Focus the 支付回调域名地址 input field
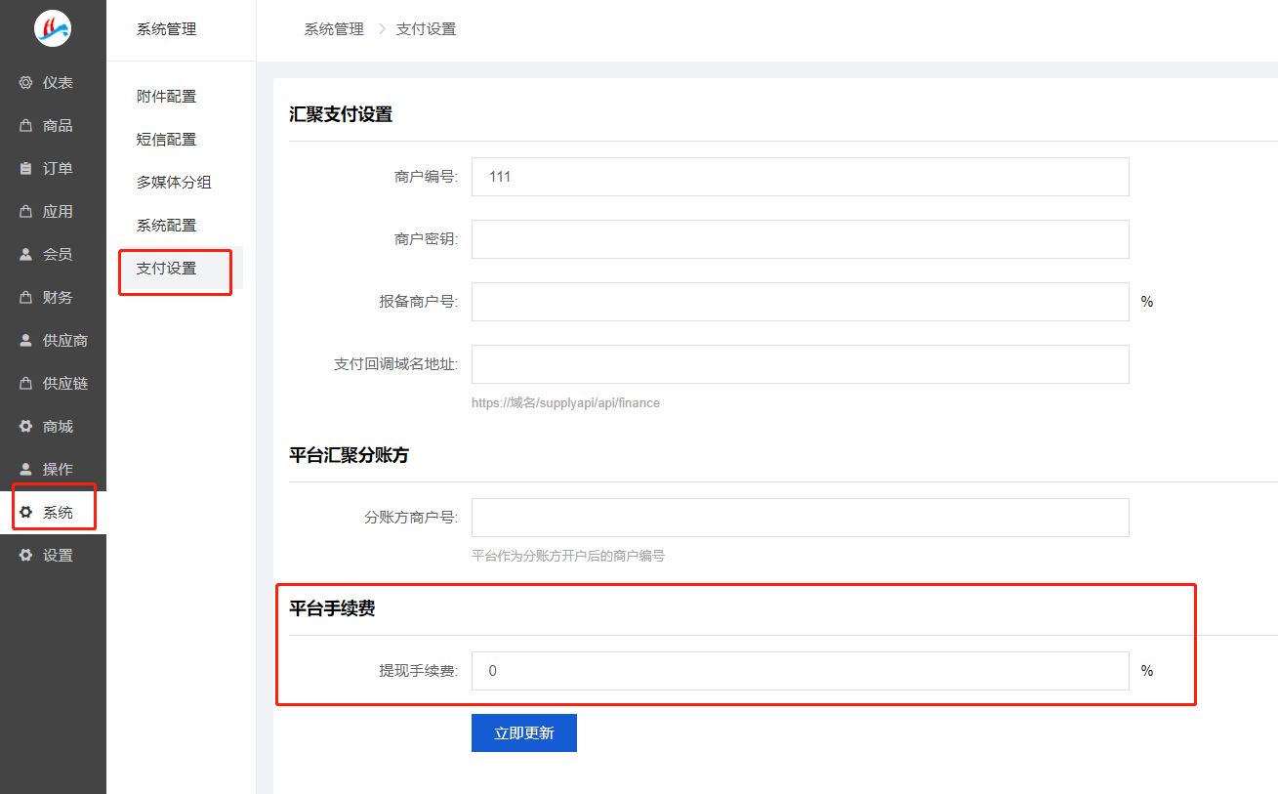 point(800,364)
